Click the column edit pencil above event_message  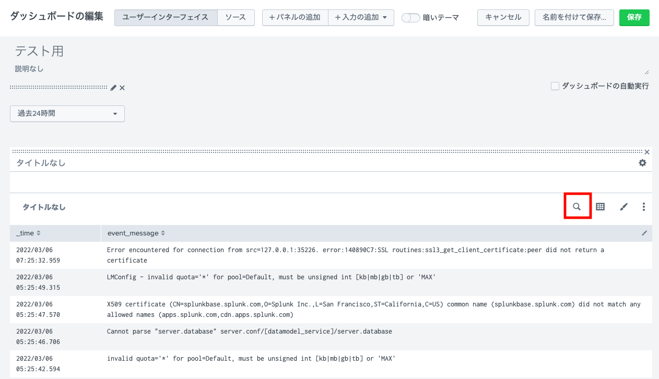point(644,233)
